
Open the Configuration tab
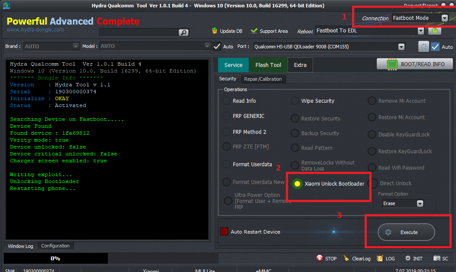tap(55, 246)
